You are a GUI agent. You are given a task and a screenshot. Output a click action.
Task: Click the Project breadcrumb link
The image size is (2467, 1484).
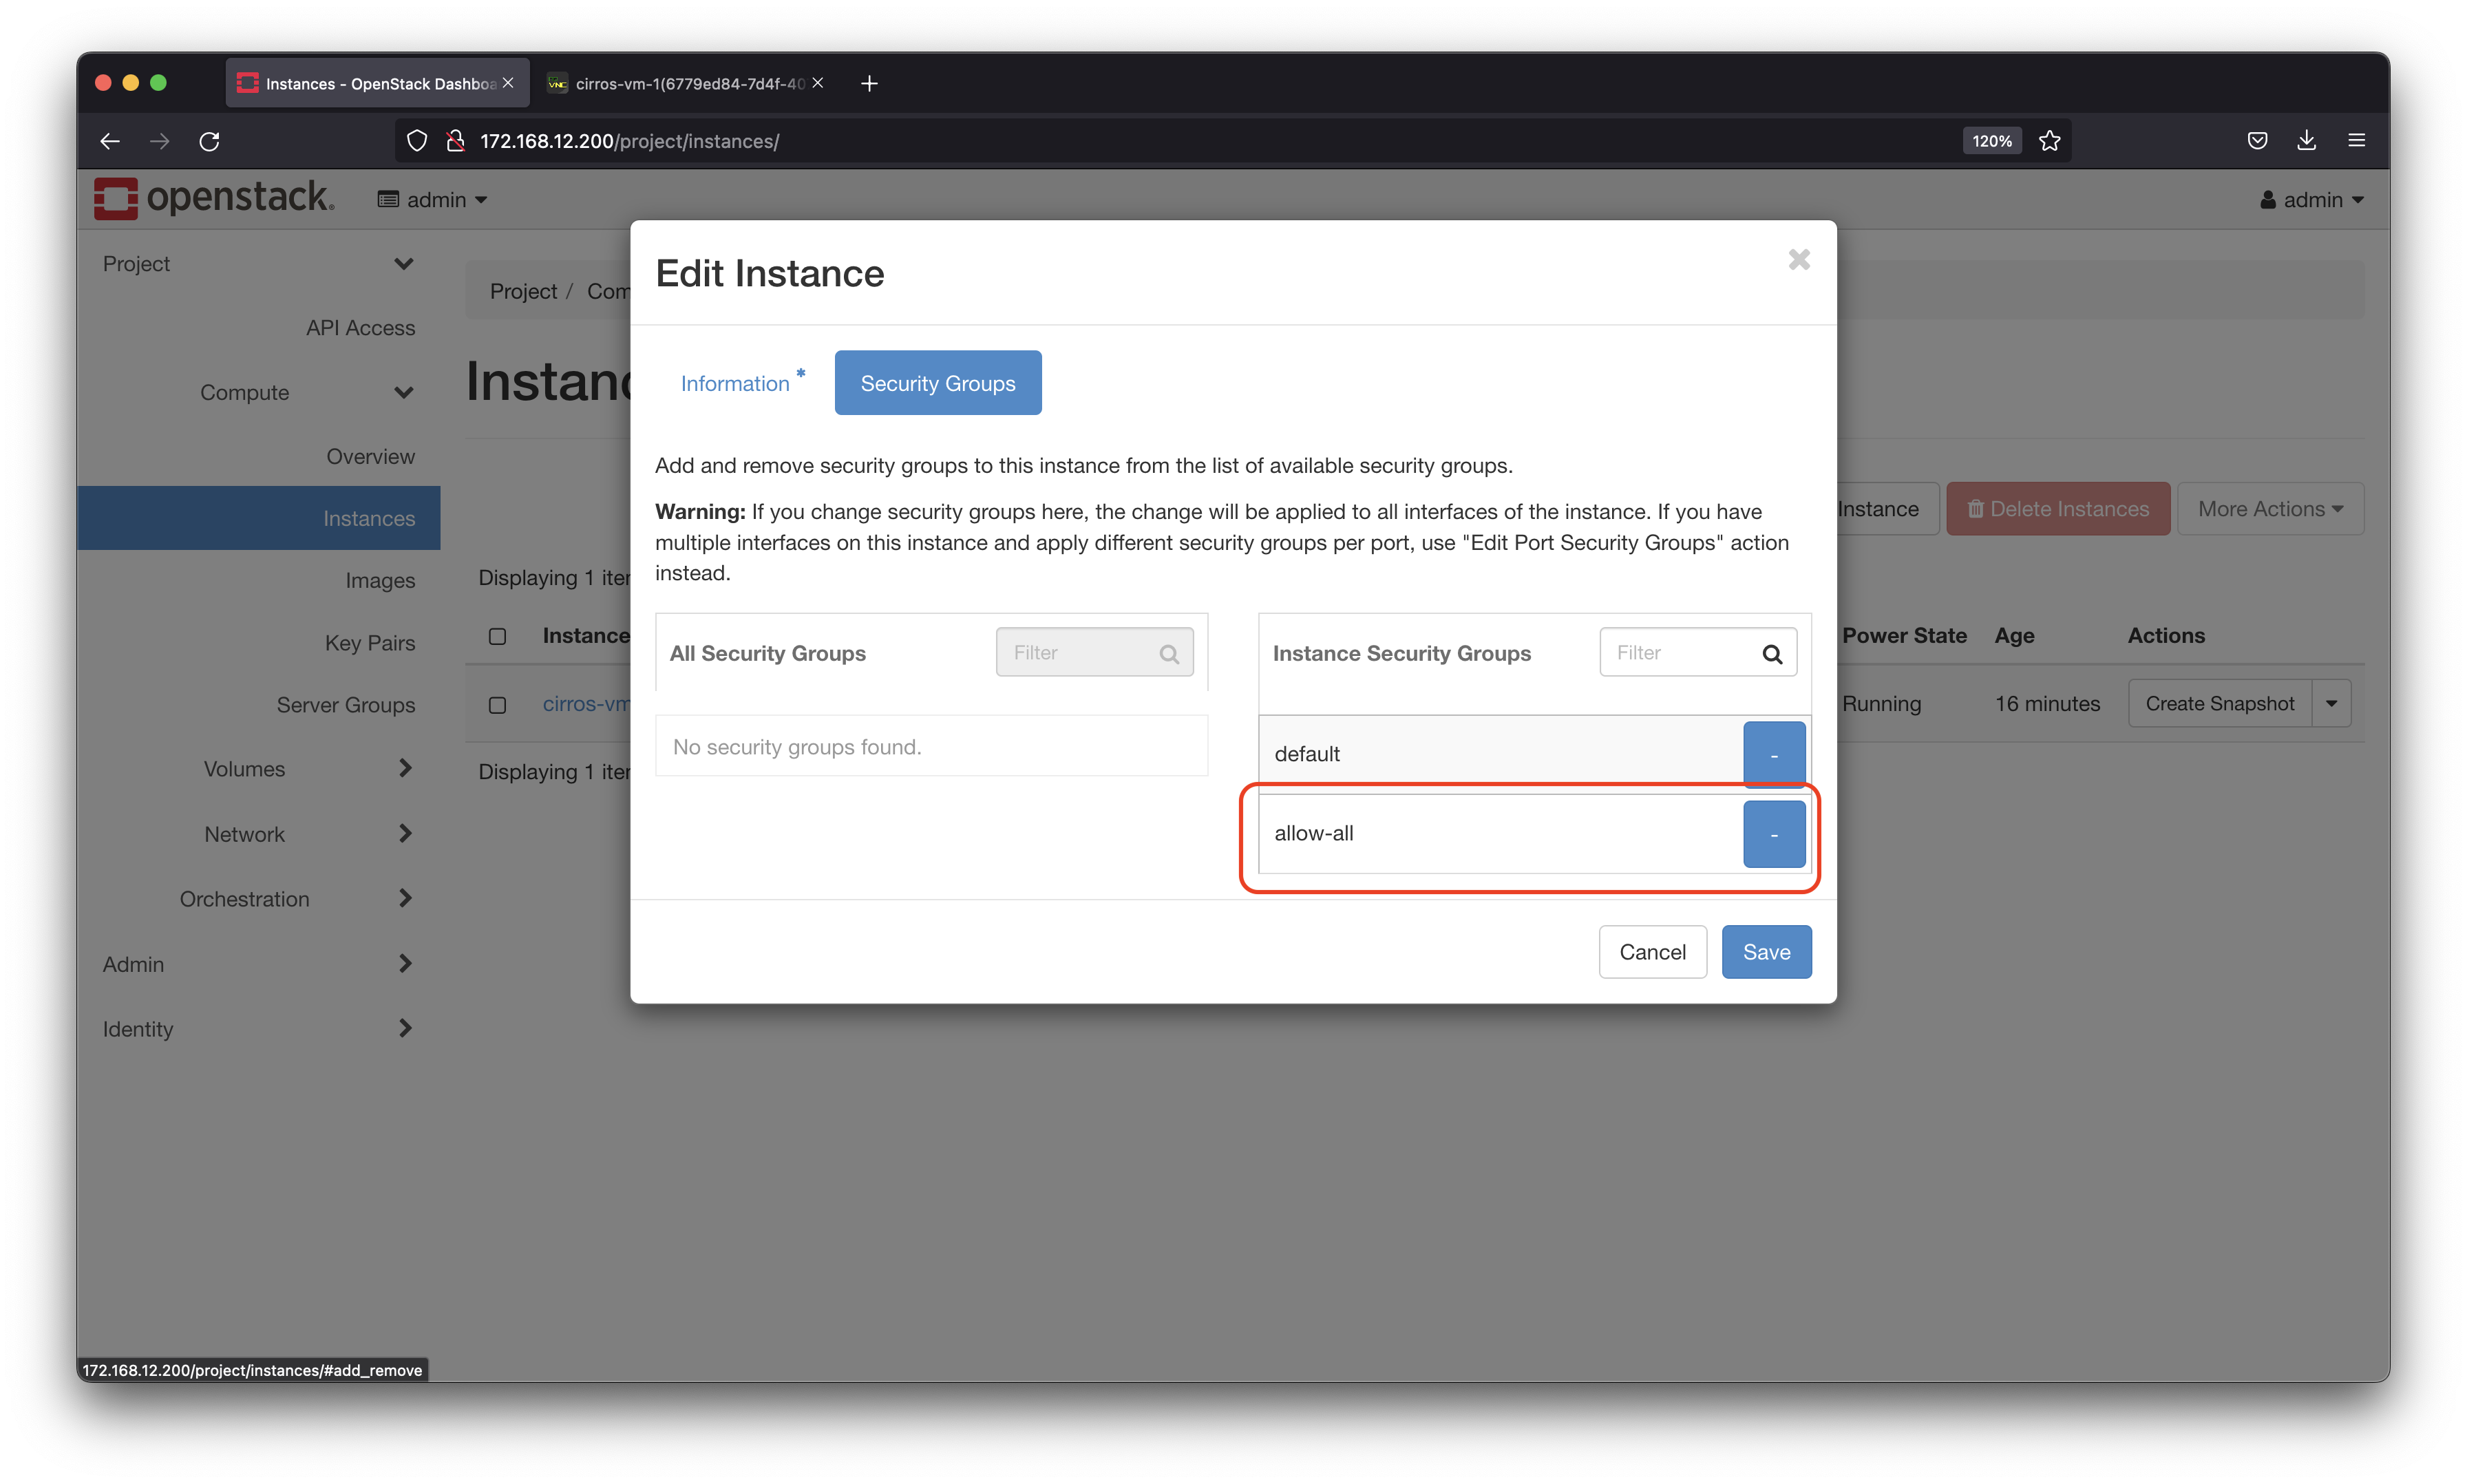pyautogui.click(x=523, y=291)
